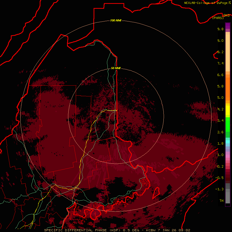Click the 9.8 value on color scale

220,29
